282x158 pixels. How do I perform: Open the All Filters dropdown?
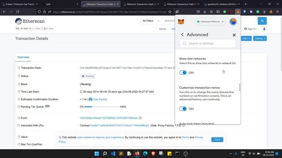point(151,21)
